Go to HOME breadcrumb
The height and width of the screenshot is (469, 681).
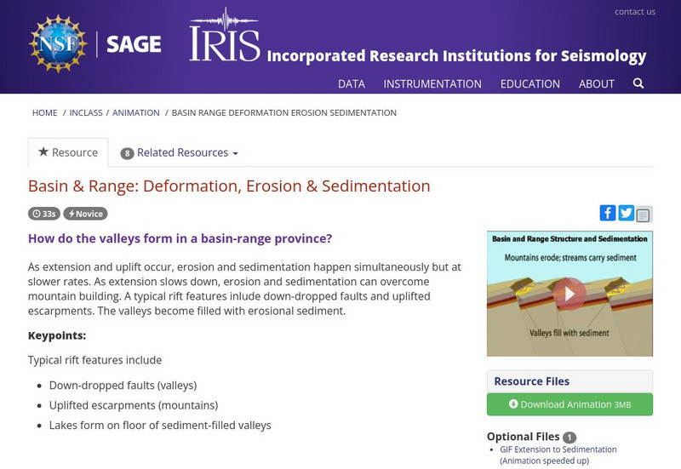click(x=45, y=113)
